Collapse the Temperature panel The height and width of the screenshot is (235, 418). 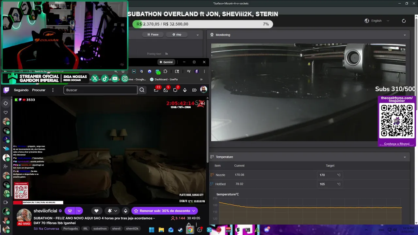tap(405, 157)
